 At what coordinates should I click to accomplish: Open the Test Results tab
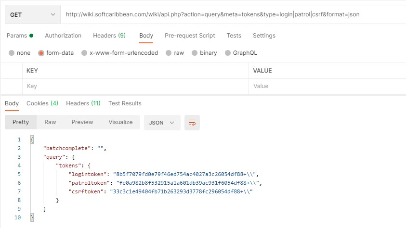point(125,103)
